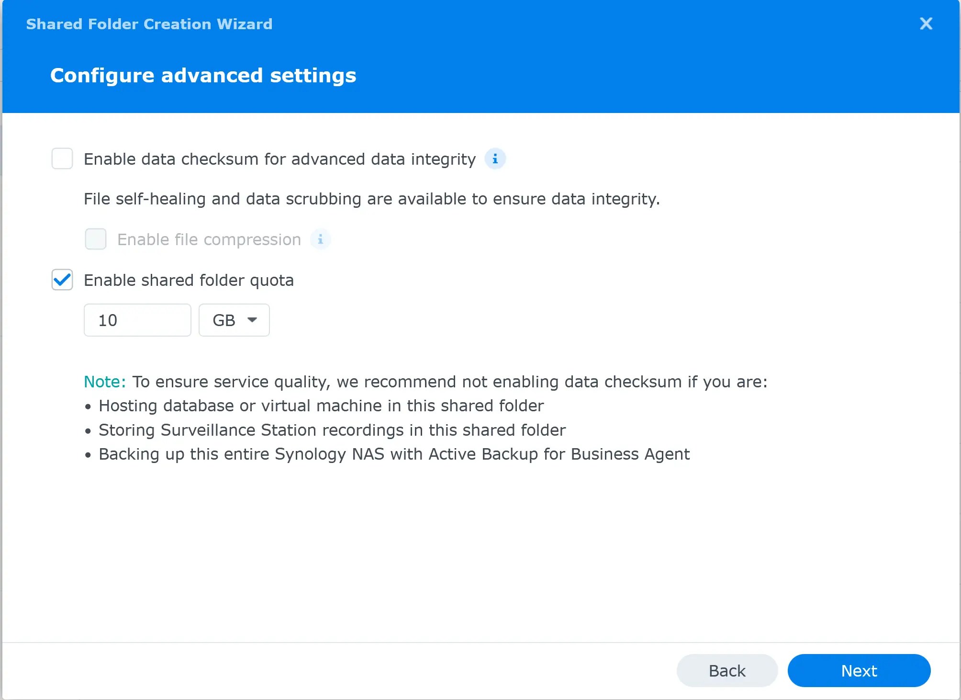961x700 pixels.
Task: Click the quota value field showing 10
Action: 137,320
